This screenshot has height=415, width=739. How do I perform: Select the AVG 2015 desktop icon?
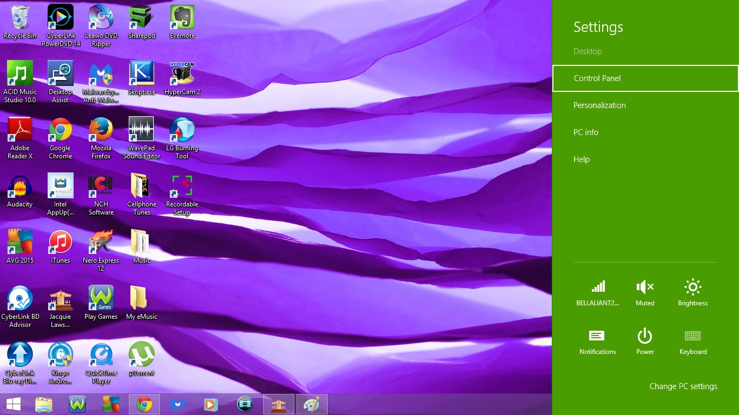20,247
